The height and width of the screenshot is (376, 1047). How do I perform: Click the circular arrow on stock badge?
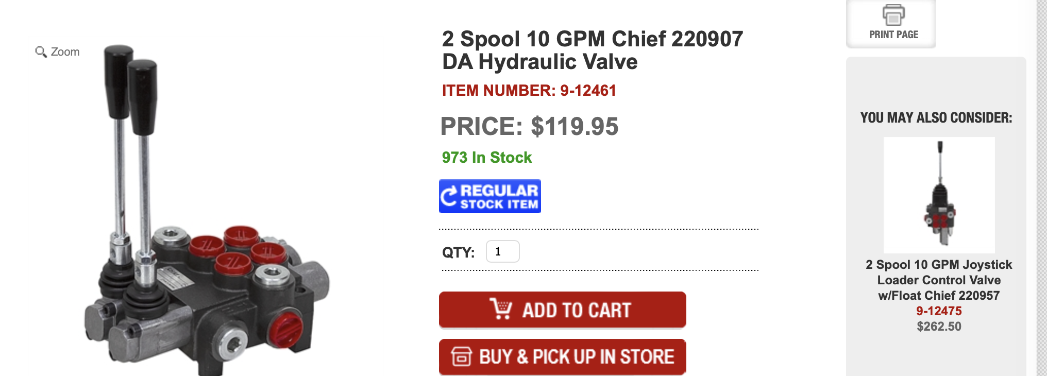tap(449, 196)
